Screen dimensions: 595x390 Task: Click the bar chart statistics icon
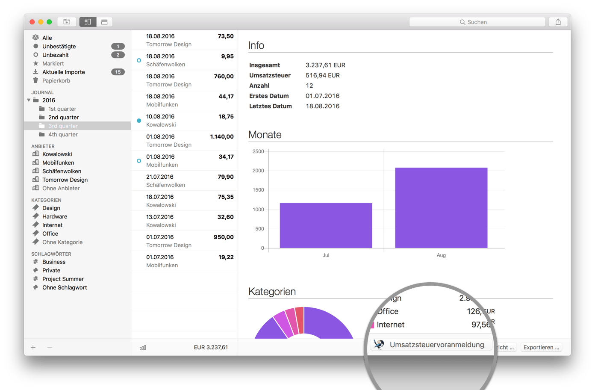(142, 347)
